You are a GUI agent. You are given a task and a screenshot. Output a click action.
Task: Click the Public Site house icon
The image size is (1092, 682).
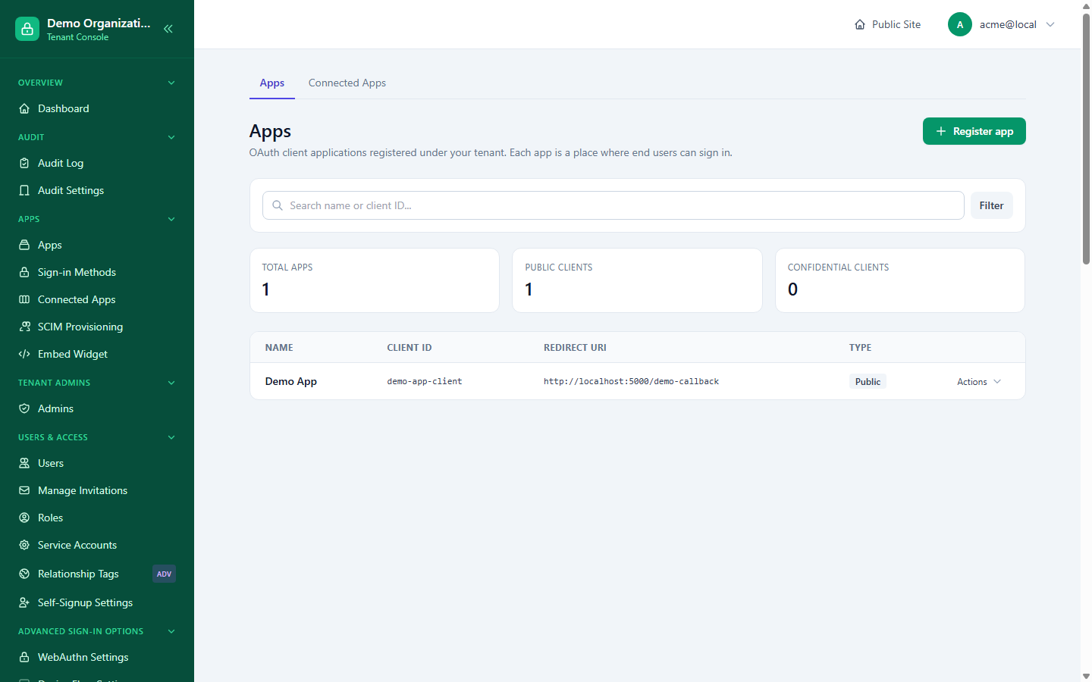(x=860, y=24)
